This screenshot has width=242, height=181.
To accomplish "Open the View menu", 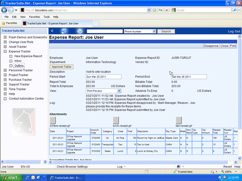I will tap(23, 17).
